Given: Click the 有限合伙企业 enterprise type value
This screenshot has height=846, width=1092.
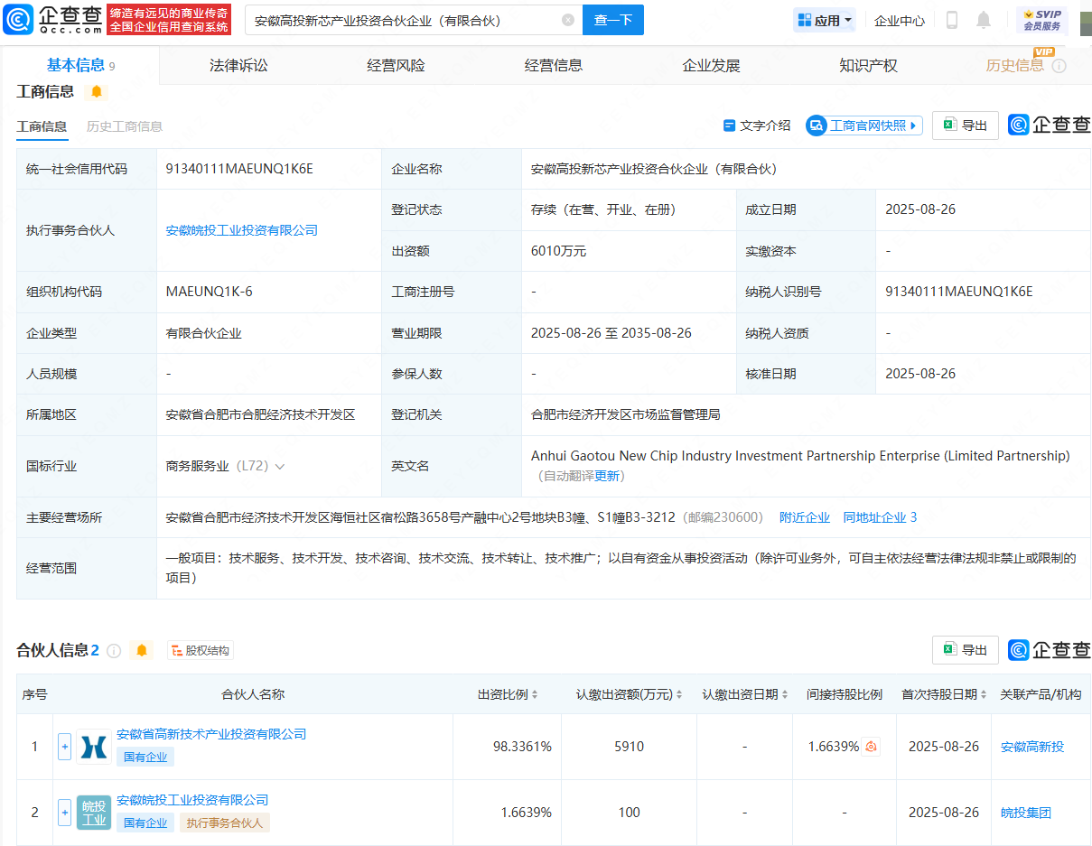Looking at the screenshot, I should 204,333.
